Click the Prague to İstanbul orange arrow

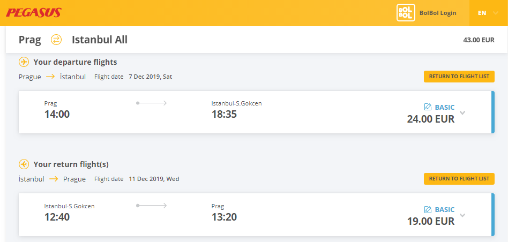tap(50, 77)
